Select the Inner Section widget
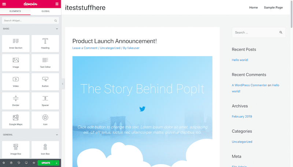The width and height of the screenshot is (293, 167). click(x=16, y=44)
